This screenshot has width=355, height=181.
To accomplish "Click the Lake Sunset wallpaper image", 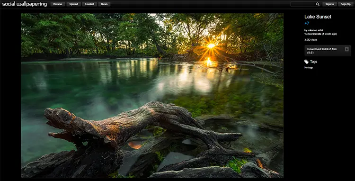I will pos(152,95).
